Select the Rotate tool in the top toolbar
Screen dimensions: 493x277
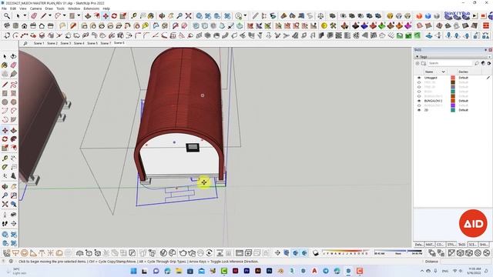click(x=114, y=15)
